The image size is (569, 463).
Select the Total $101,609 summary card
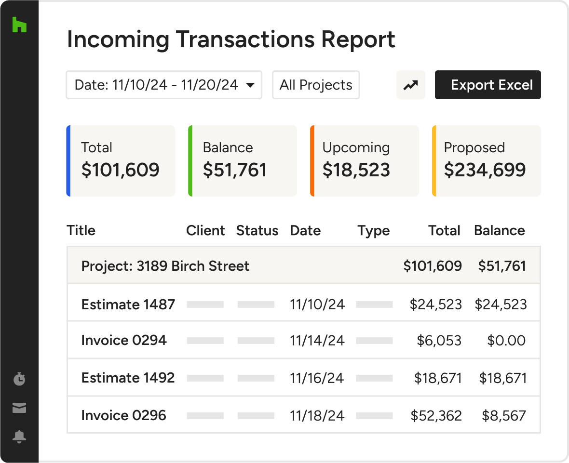point(121,161)
